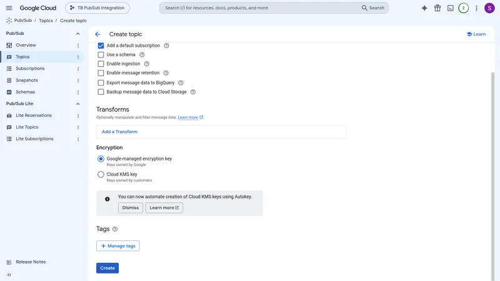Open help for Export message data to BigQuery
This screenshot has height=281, width=500.
point(181,83)
